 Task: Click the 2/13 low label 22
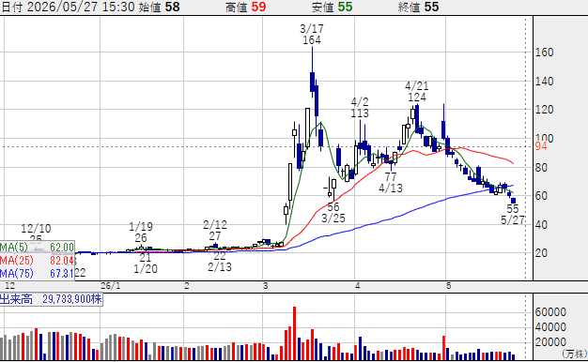point(220,256)
